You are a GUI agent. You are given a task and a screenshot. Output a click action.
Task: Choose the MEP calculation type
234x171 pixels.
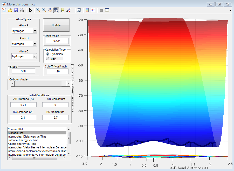(48, 59)
